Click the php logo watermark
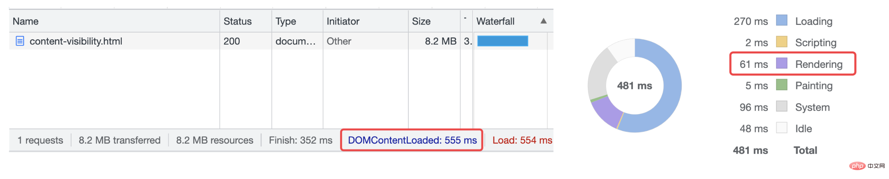The width and height of the screenshot is (889, 179). coord(857,166)
